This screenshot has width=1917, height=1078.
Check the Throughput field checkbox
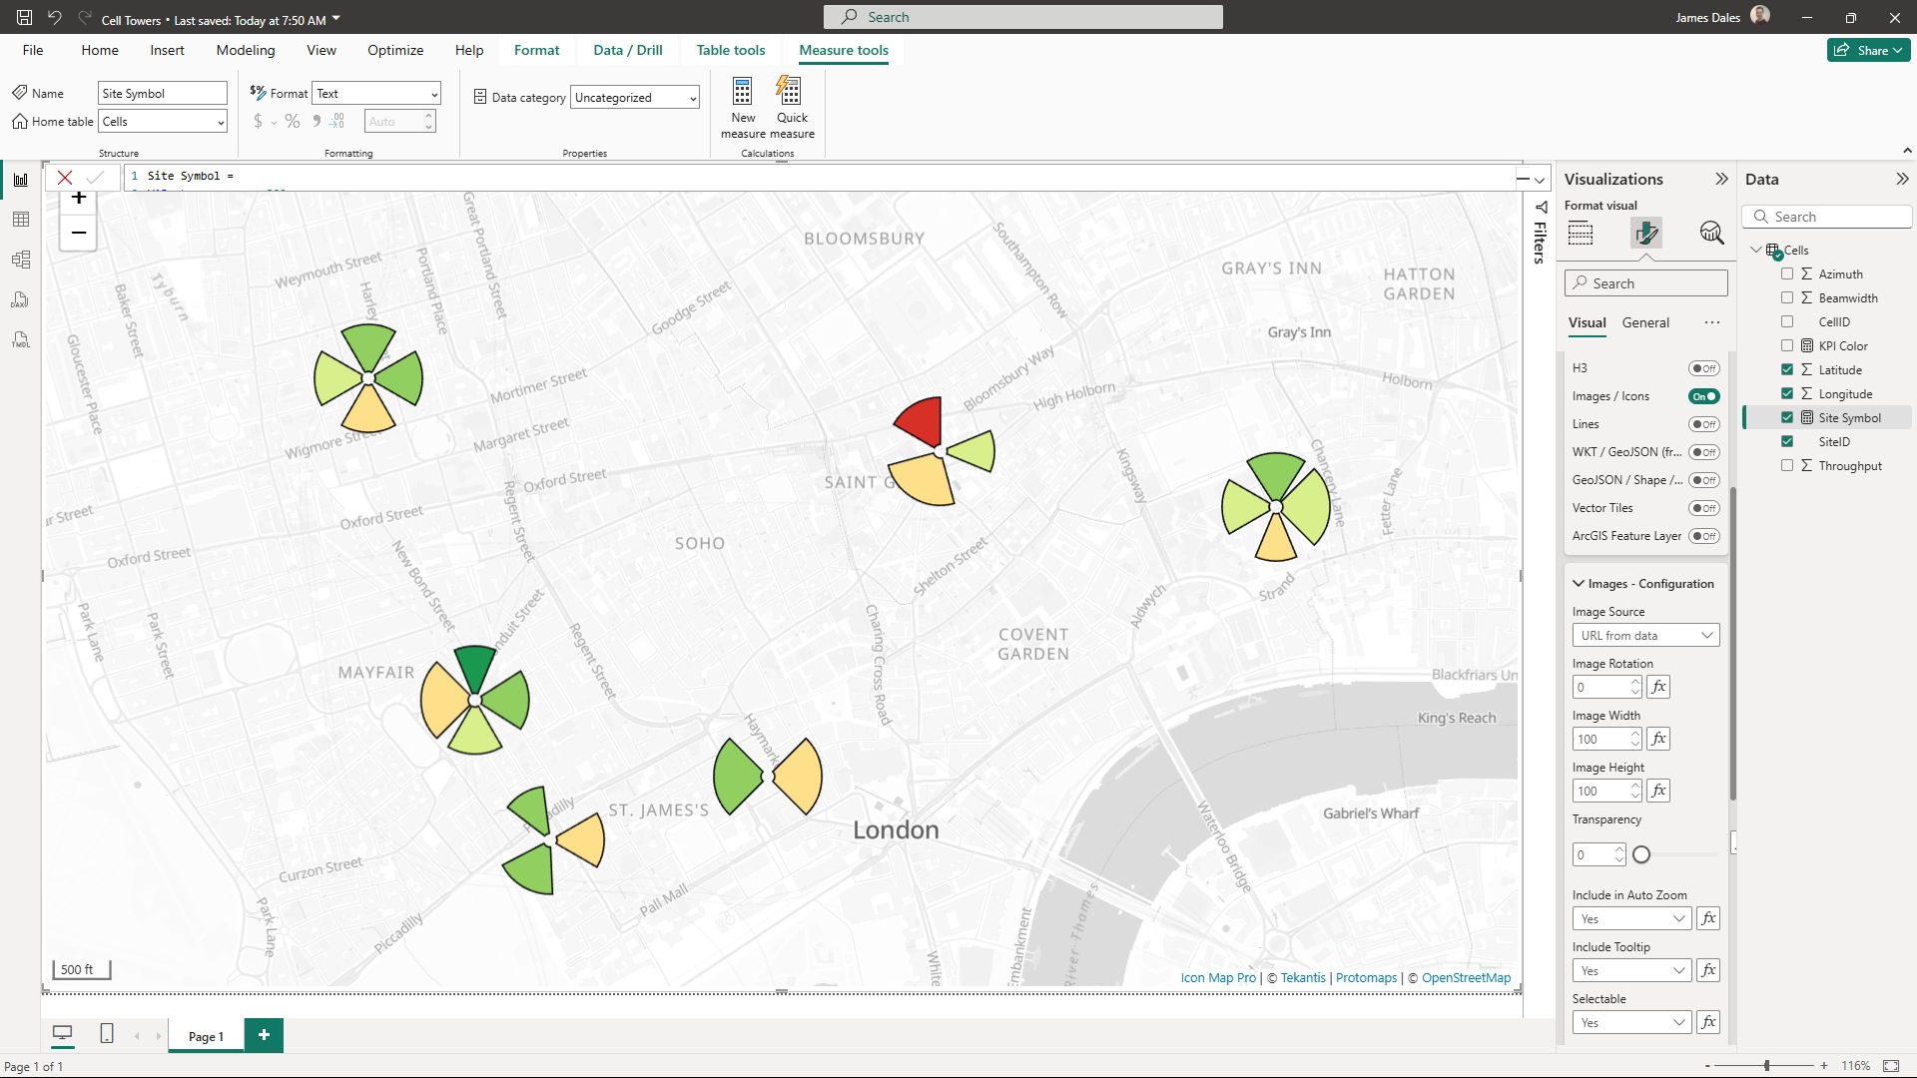click(x=1787, y=465)
